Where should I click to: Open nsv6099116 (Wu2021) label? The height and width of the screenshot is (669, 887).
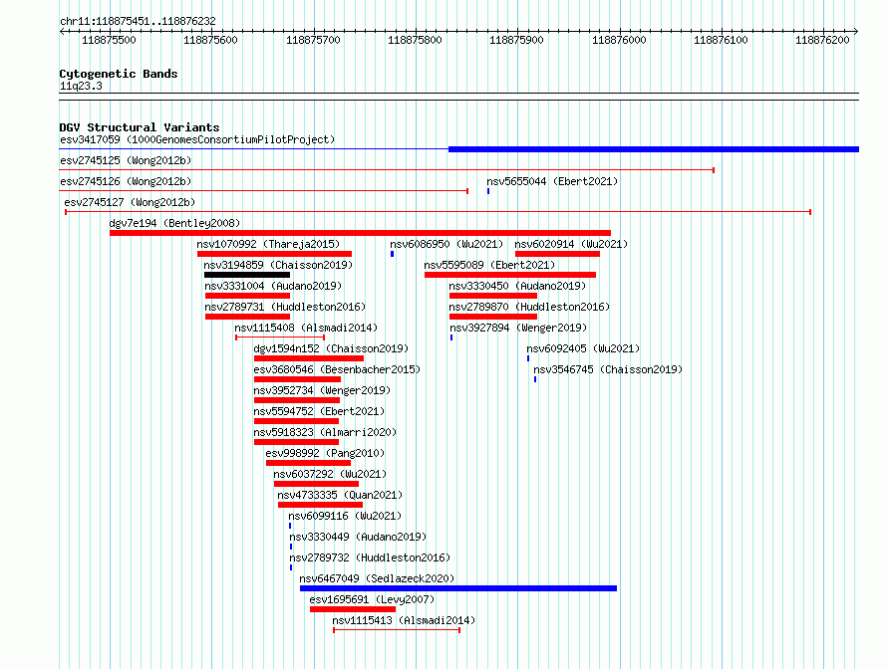coord(345,516)
